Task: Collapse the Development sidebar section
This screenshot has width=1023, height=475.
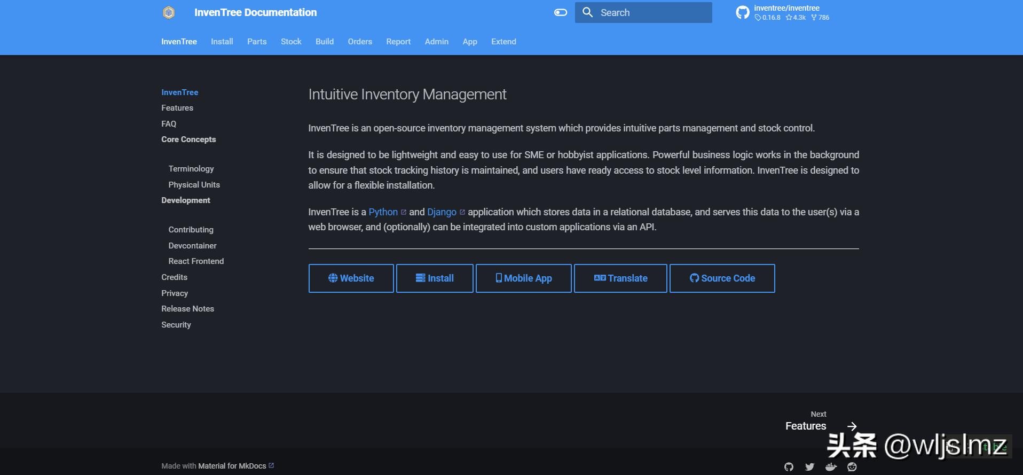Action: (185, 200)
